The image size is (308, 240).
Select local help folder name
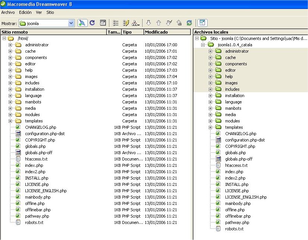(x=229, y=77)
